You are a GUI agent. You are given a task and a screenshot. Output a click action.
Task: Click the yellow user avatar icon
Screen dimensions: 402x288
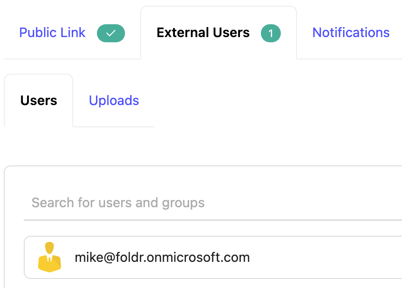pyautogui.click(x=49, y=258)
